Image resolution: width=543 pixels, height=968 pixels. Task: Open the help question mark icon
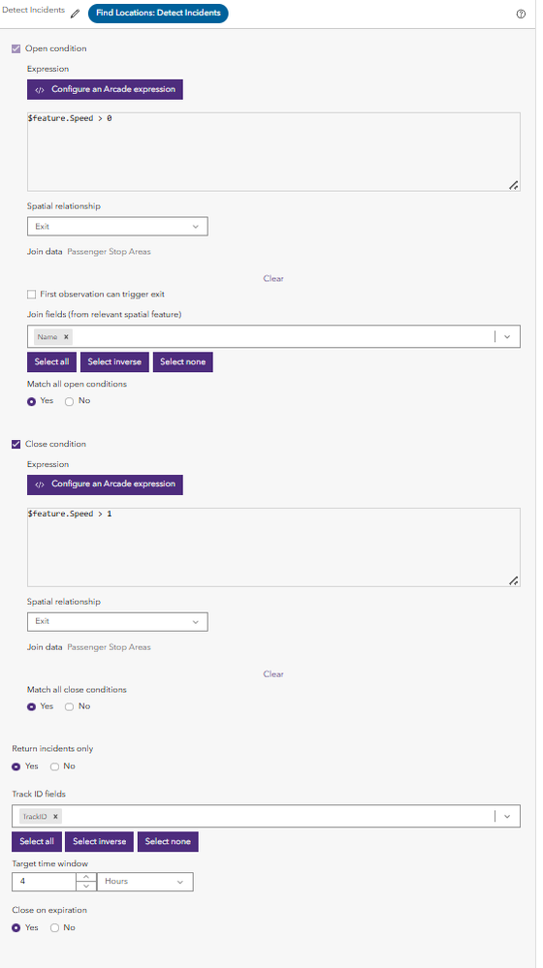click(x=521, y=15)
